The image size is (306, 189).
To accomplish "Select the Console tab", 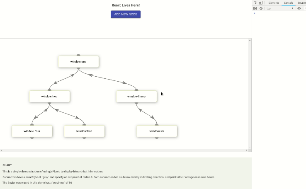I will coord(288,3).
